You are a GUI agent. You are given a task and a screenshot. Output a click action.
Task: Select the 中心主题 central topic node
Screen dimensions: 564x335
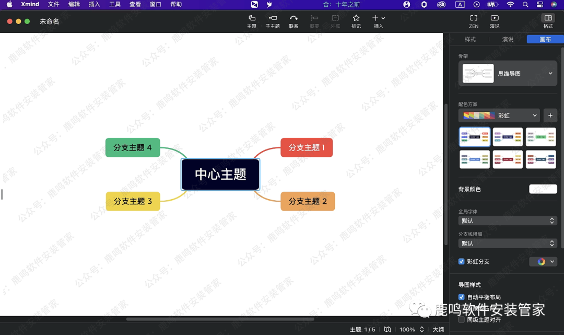[x=220, y=174]
